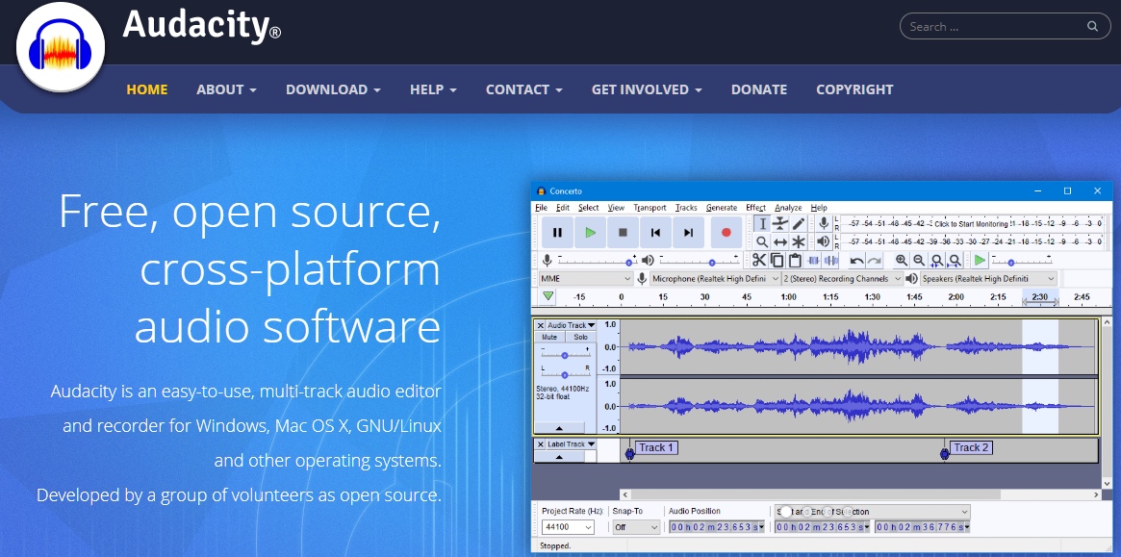Open the DOWNLOAD website menu
1121x557 pixels.
333,89
